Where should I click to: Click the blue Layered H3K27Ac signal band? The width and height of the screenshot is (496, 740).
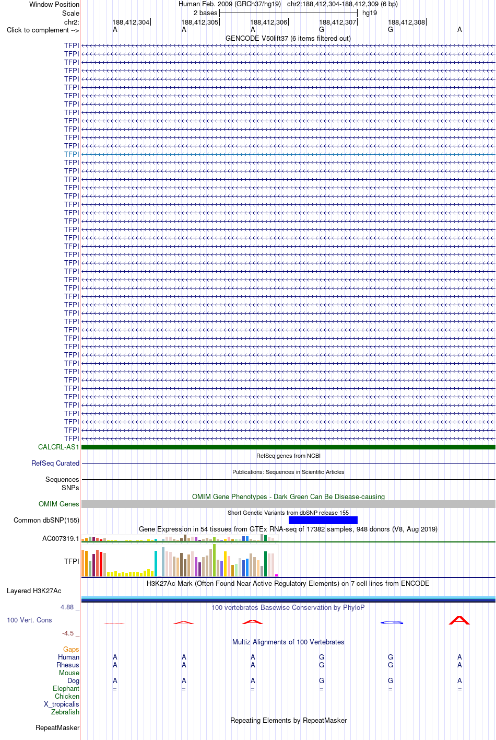tap(288, 599)
